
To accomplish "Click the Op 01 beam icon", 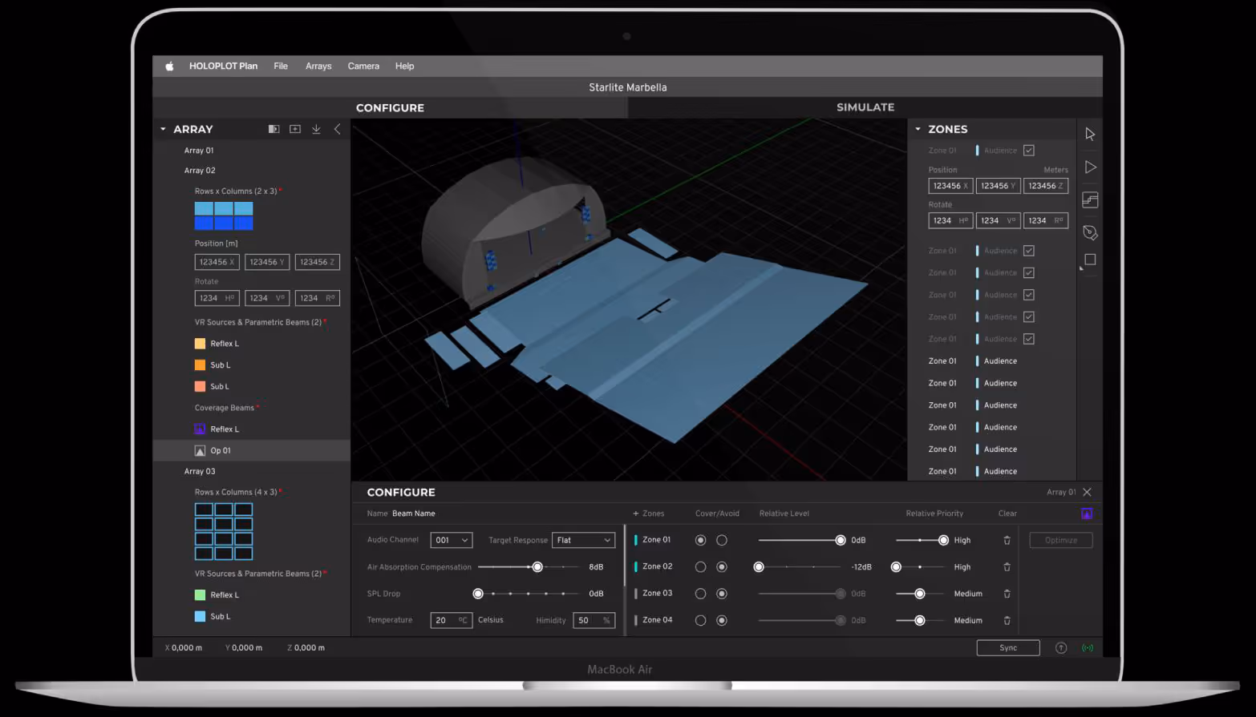I will point(200,451).
